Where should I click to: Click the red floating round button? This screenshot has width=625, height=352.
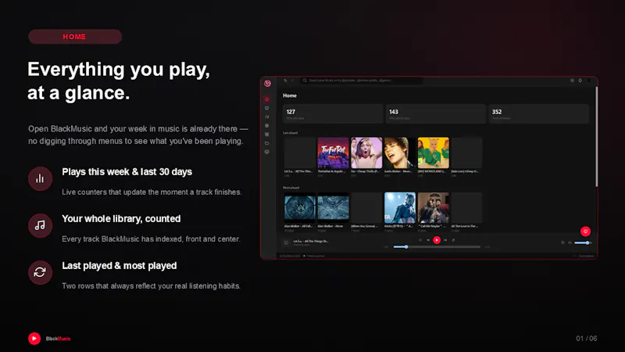[585, 232]
